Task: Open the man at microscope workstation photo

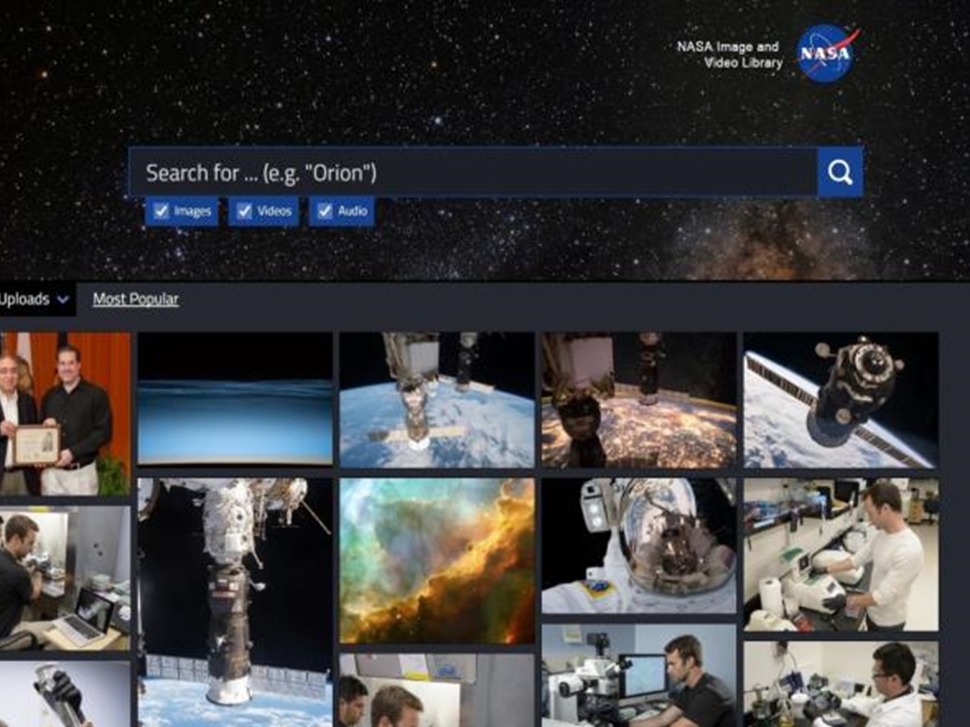Action: coord(639,676)
